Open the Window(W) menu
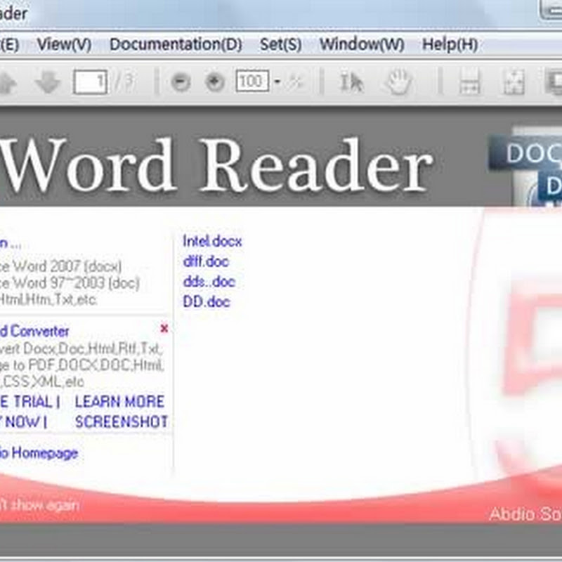Screen dimensions: 562x562 [x=362, y=44]
